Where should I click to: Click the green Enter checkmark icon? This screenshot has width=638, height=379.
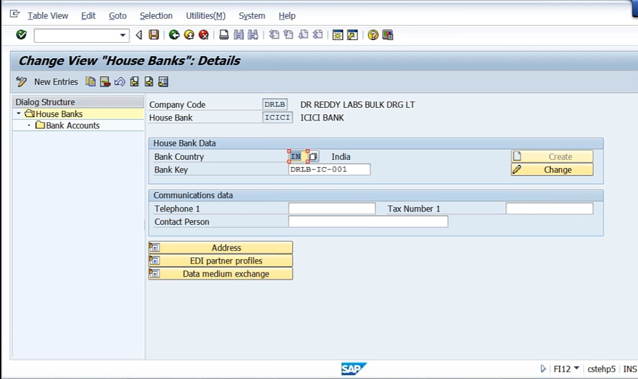[x=21, y=35]
